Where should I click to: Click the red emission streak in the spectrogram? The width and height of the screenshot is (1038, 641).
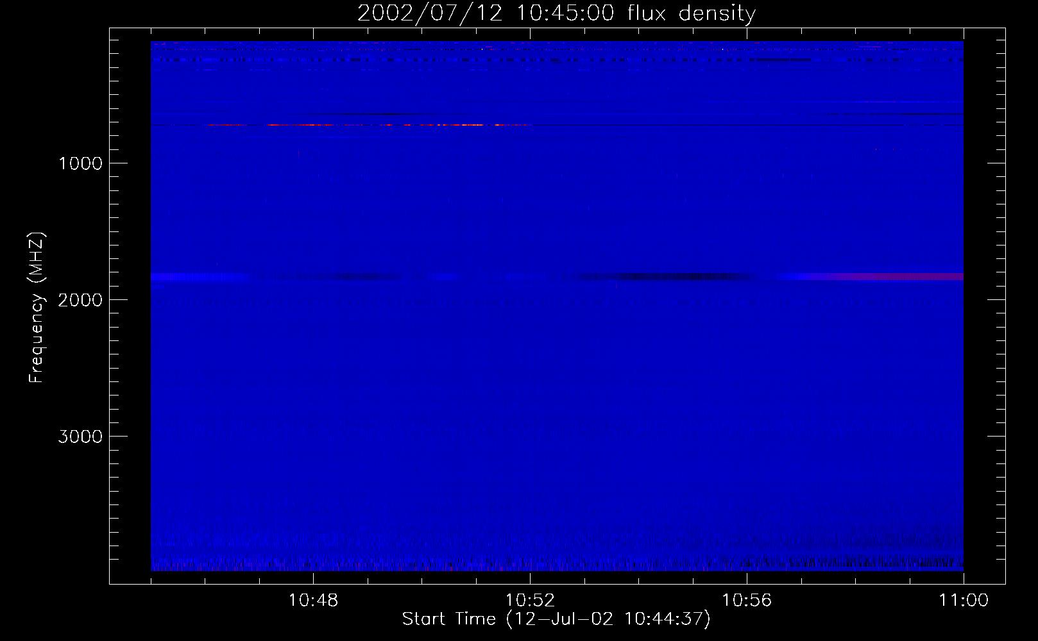click(369, 125)
